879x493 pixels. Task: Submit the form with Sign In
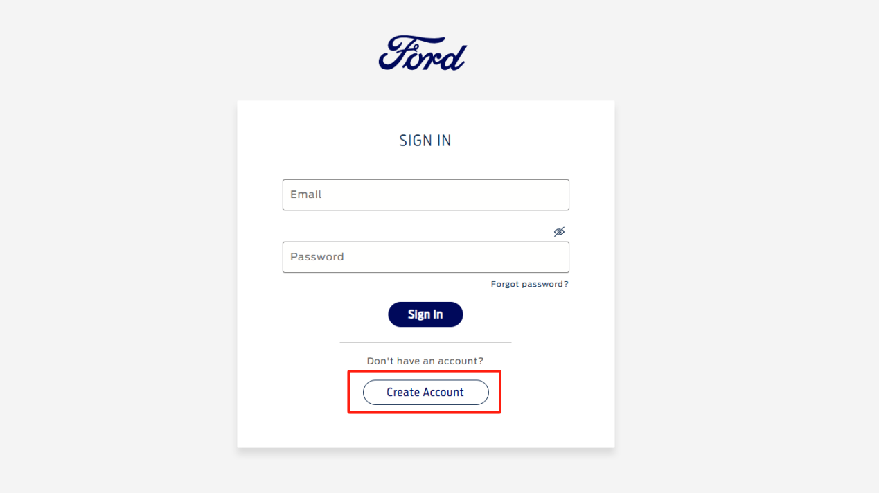425,314
